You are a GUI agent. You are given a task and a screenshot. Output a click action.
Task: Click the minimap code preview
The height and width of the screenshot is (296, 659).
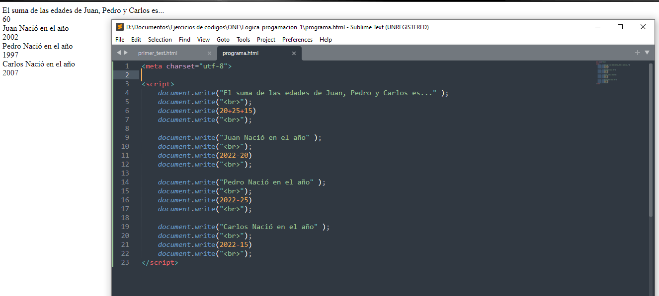613,73
